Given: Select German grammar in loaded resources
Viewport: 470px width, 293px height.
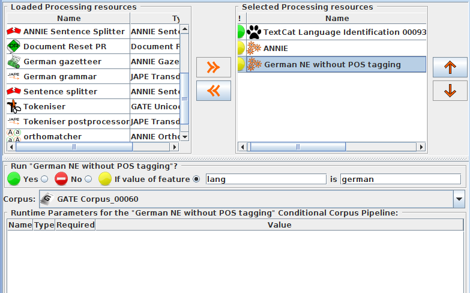Looking at the screenshot, I should tap(60, 76).
